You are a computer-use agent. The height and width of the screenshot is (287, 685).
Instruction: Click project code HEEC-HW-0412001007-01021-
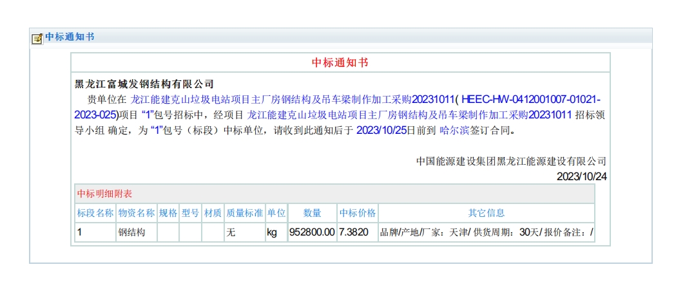pyautogui.click(x=531, y=100)
